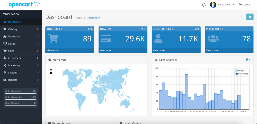Click the Customers person icon in sidebar
The image size is (257, 124).
tap(5, 58)
